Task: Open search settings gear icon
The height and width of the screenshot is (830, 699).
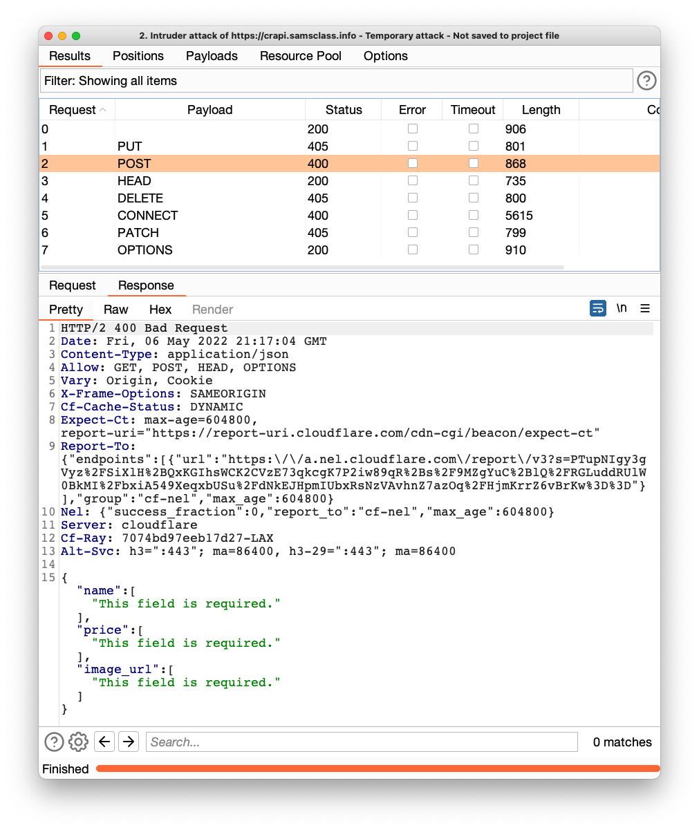Action: [78, 742]
